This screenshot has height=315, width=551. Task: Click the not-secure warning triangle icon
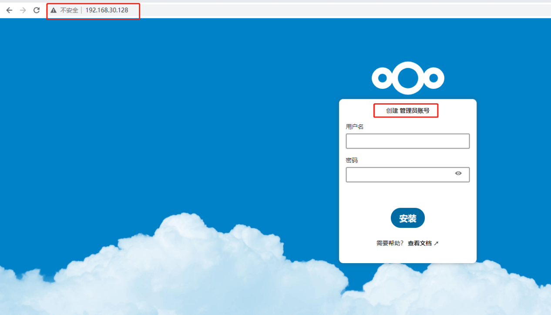(54, 10)
